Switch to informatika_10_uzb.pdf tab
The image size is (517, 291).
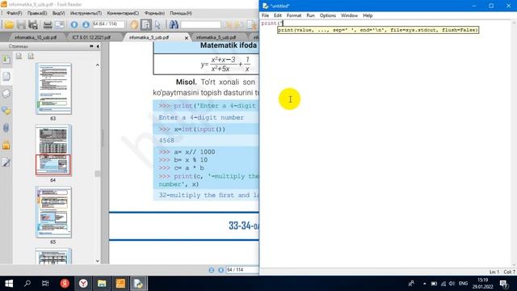(x=36, y=37)
